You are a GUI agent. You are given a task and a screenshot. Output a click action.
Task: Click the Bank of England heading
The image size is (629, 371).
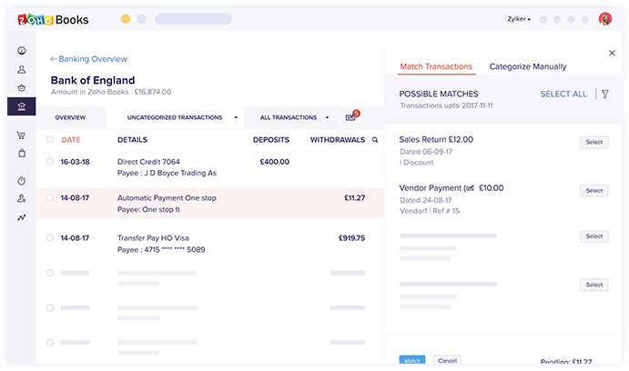[x=93, y=80]
